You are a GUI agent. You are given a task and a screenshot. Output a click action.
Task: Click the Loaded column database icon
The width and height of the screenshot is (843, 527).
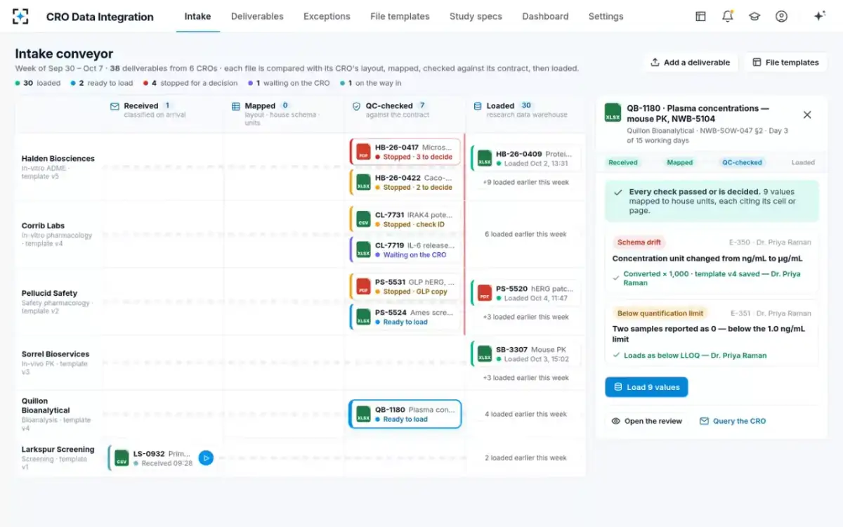point(478,106)
